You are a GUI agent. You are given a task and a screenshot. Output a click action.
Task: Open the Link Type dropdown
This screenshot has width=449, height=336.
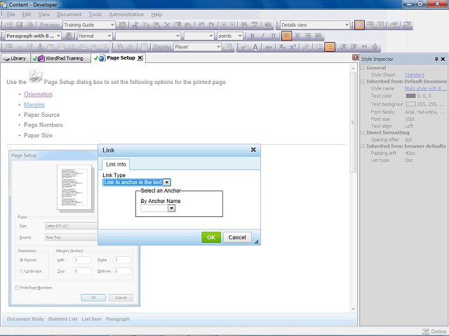[x=167, y=182]
